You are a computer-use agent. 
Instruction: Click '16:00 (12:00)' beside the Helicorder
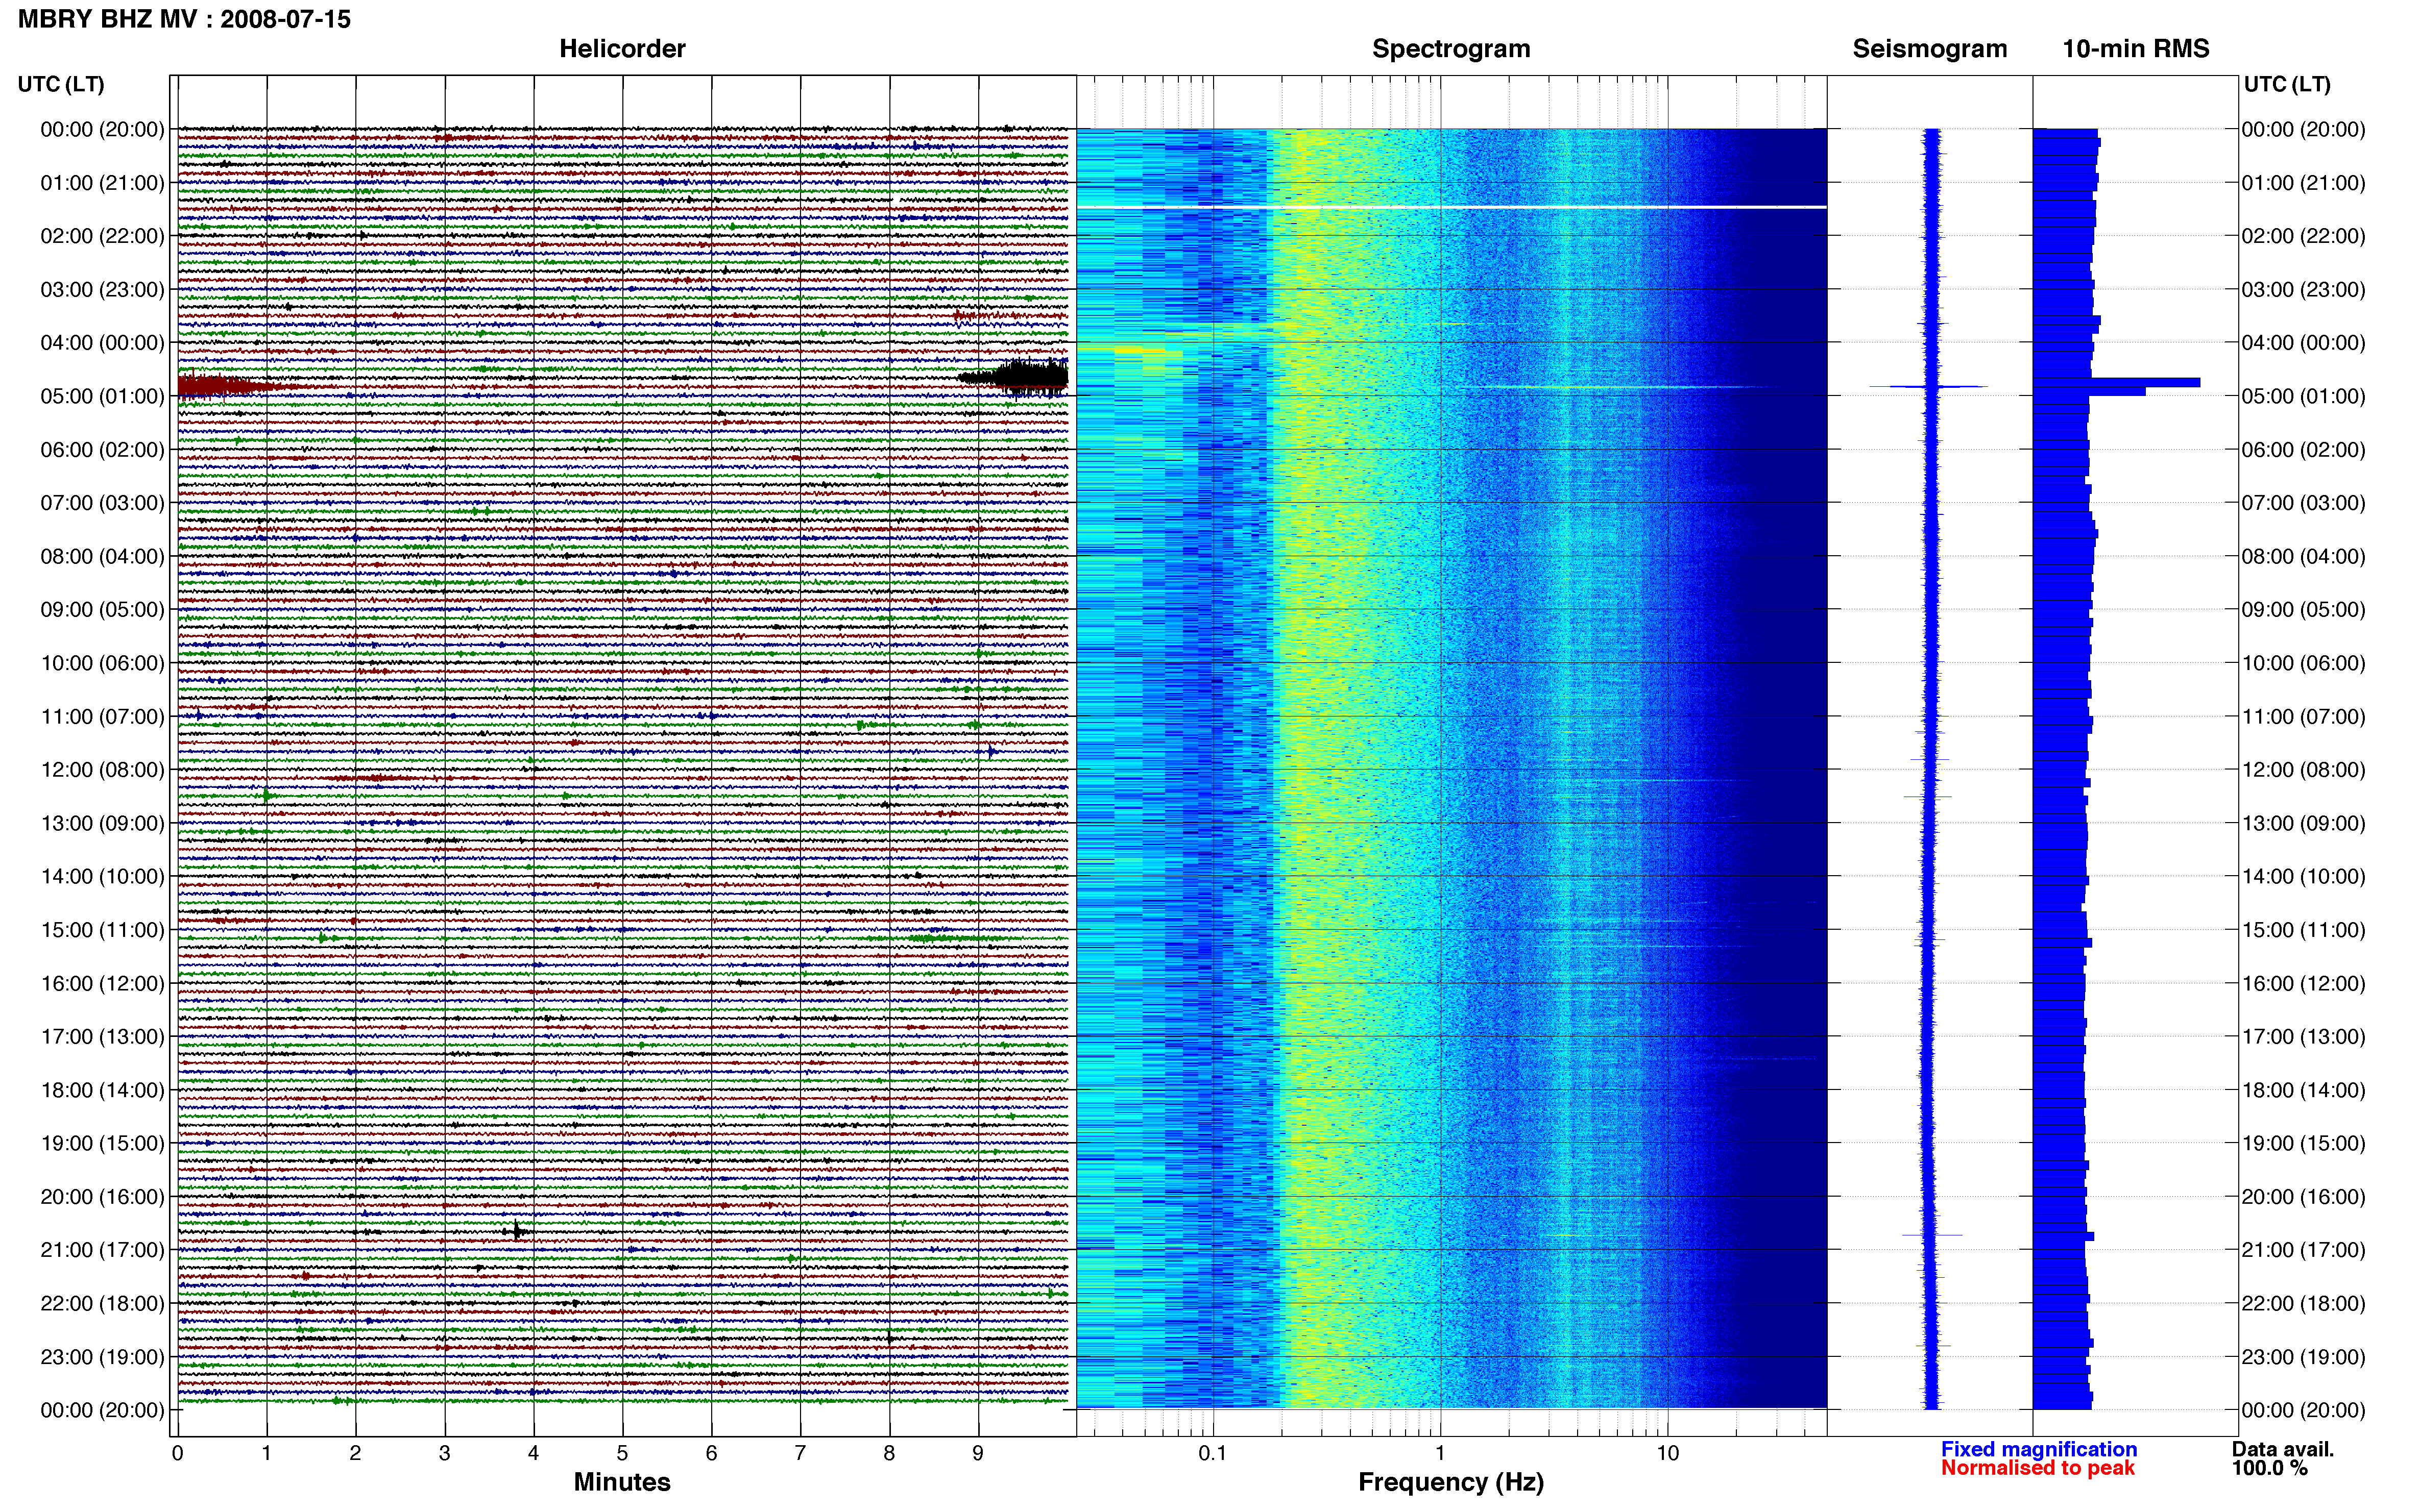tap(102, 983)
